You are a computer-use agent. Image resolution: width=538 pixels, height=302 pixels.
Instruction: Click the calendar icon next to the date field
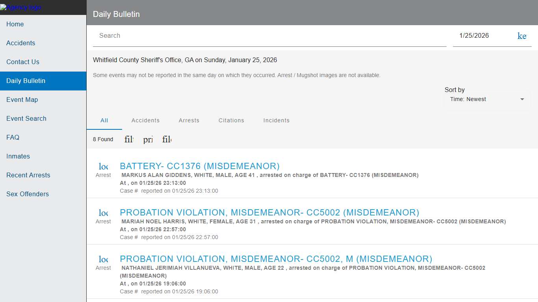pyautogui.click(x=522, y=36)
